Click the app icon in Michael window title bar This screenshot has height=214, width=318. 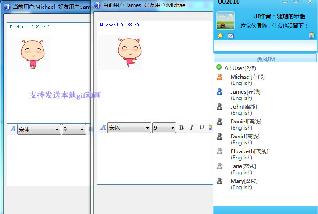tap(7, 7)
